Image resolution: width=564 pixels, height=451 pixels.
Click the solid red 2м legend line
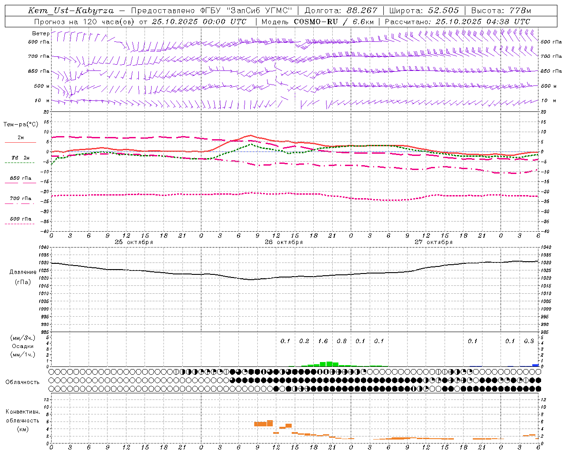click(20, 142)
